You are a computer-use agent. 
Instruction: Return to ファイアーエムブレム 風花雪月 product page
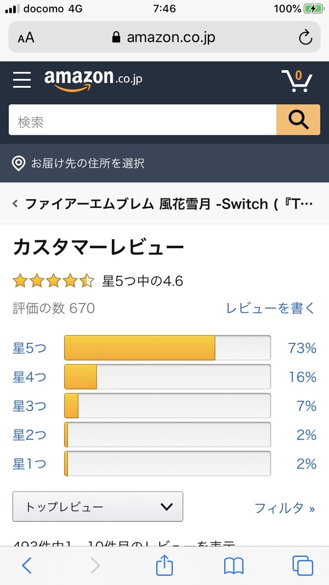click(x=163, y=204)
